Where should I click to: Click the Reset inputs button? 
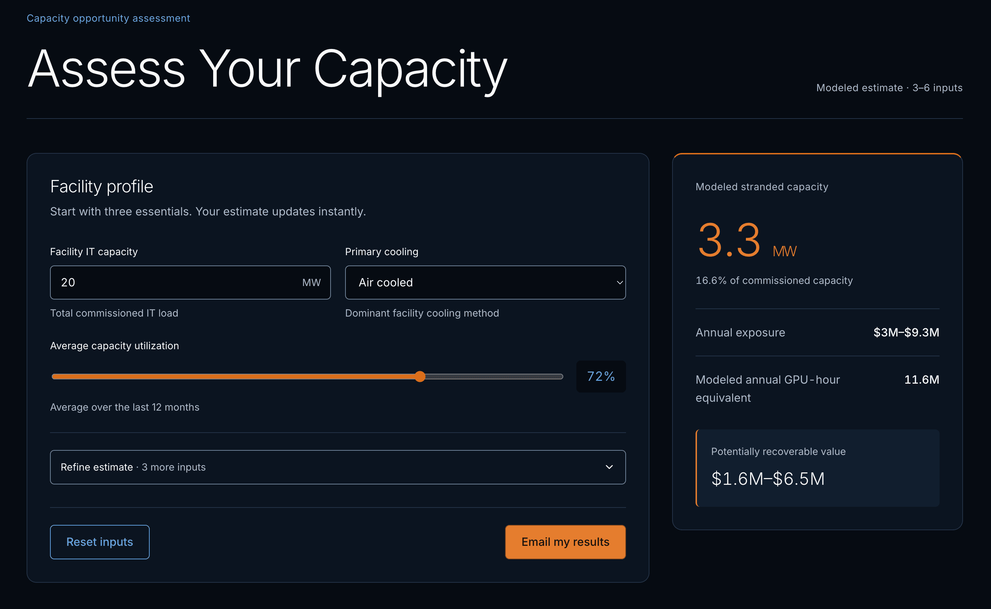point(100,542)
